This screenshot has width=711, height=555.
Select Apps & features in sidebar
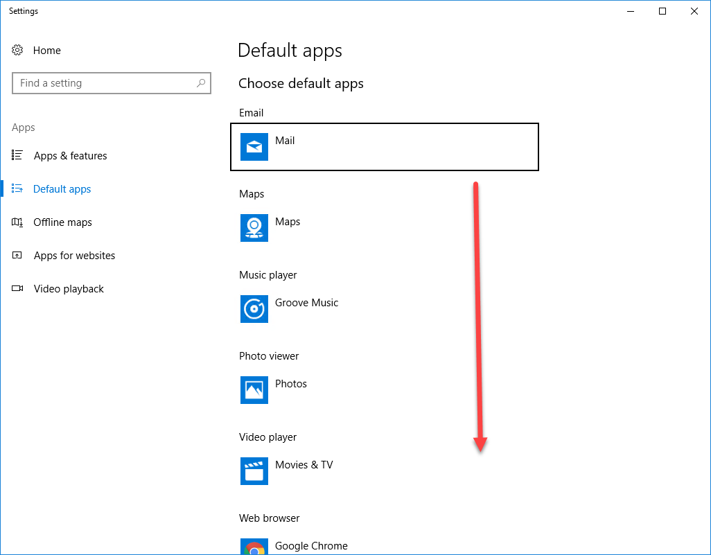[69, 155]
